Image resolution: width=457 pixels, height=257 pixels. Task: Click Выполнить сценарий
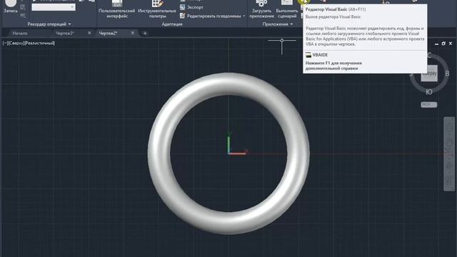287,9
